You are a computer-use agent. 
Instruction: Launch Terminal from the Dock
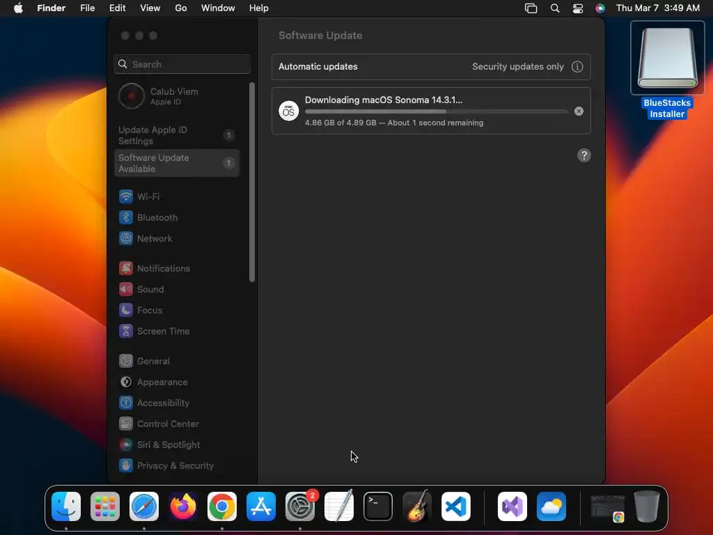378,506
